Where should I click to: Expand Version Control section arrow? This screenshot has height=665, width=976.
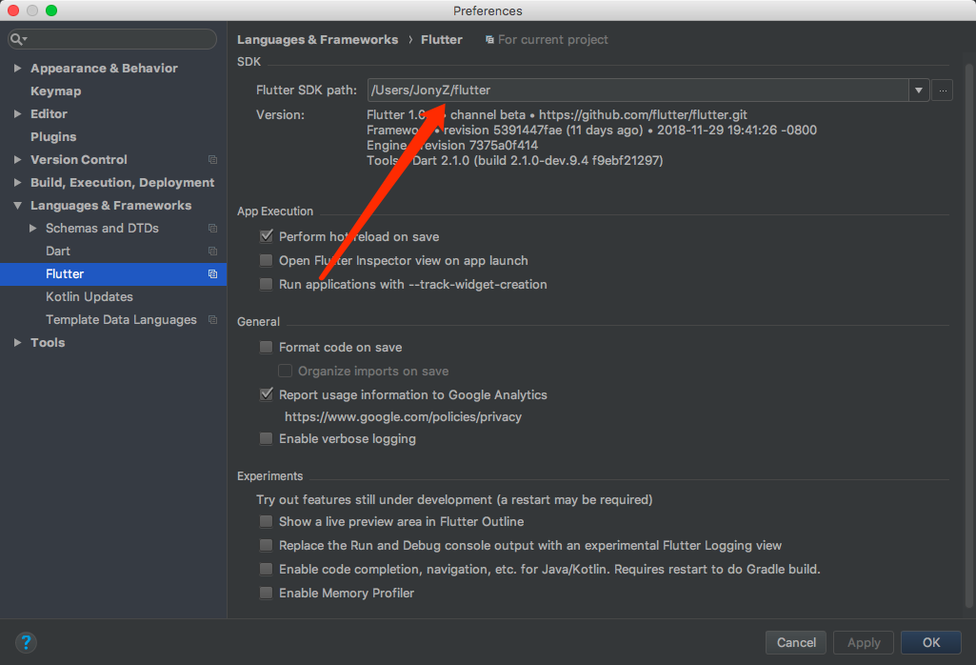coord(17,159)
